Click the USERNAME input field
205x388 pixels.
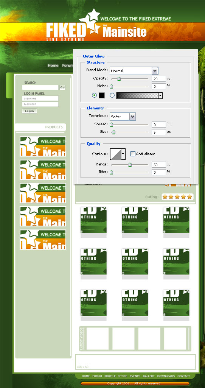[x=40, y=98]
